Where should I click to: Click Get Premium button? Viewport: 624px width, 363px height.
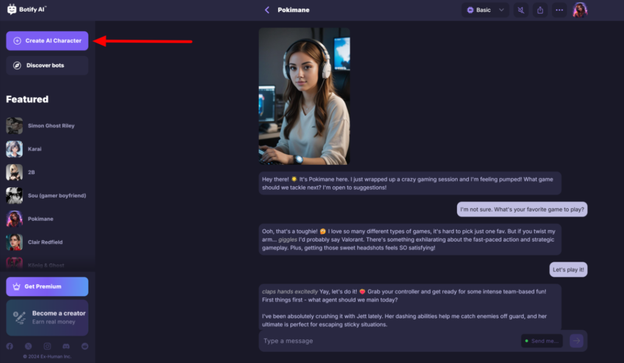[x=47, y=287]
